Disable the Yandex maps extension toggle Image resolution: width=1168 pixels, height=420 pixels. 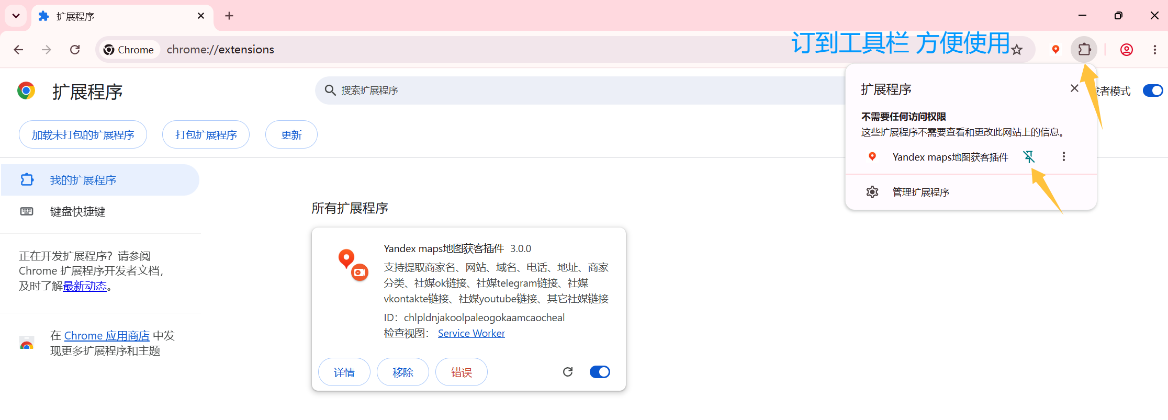tap(600, 372)
